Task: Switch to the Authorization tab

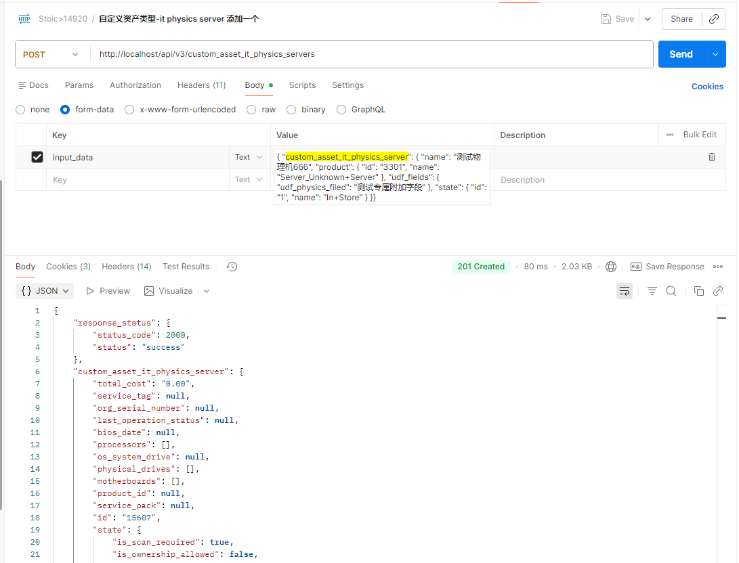Action: coord(135,85)
